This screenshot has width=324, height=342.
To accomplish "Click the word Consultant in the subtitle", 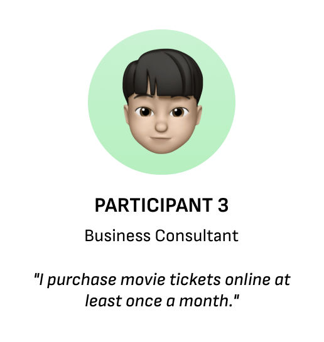I will coord(197,236).
